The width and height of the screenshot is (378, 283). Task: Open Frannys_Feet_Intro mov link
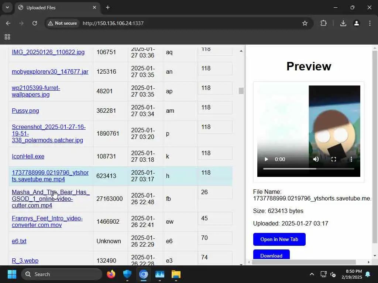[47, 221]
